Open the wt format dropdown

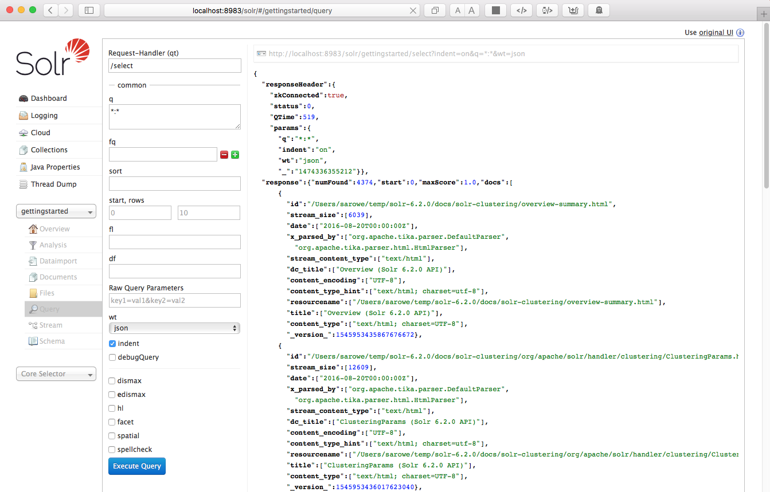[174, 328]
